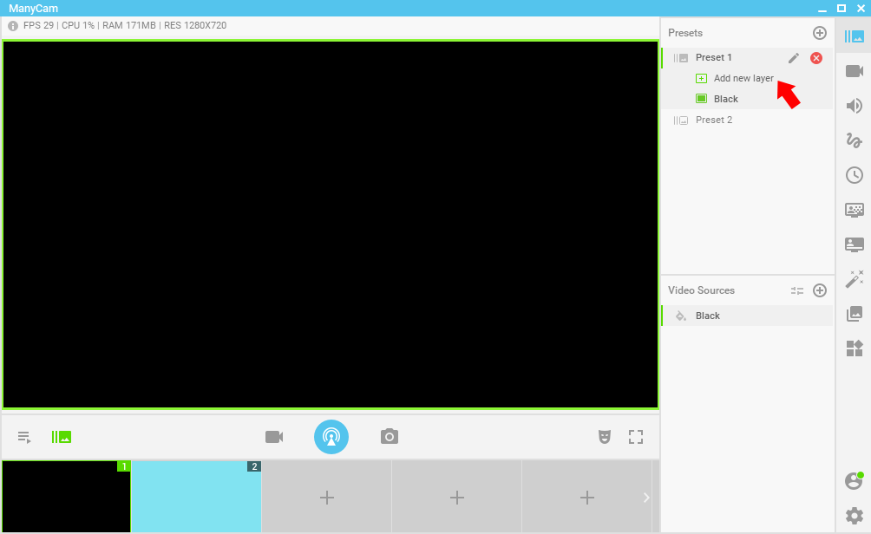The height and width of the screenshot is (534, 871).
Task: Add a new preset with plus icon
Action: coord(819,33)
